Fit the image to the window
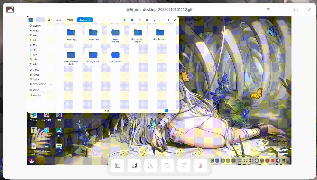 click(134, 165)
